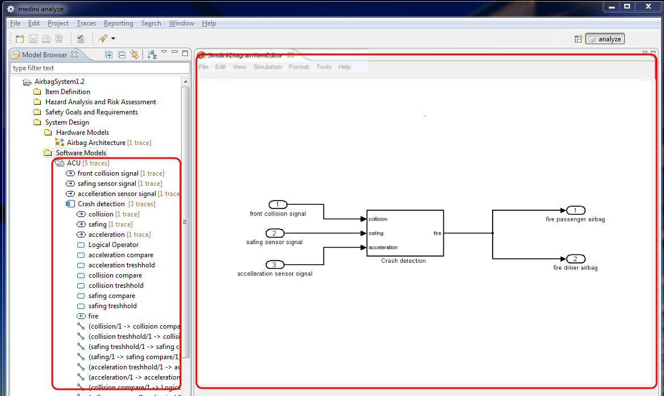Switch to the analyze perspective button
Image resolution: width=664 pixels, height=396 pixels.
point(605,39)
